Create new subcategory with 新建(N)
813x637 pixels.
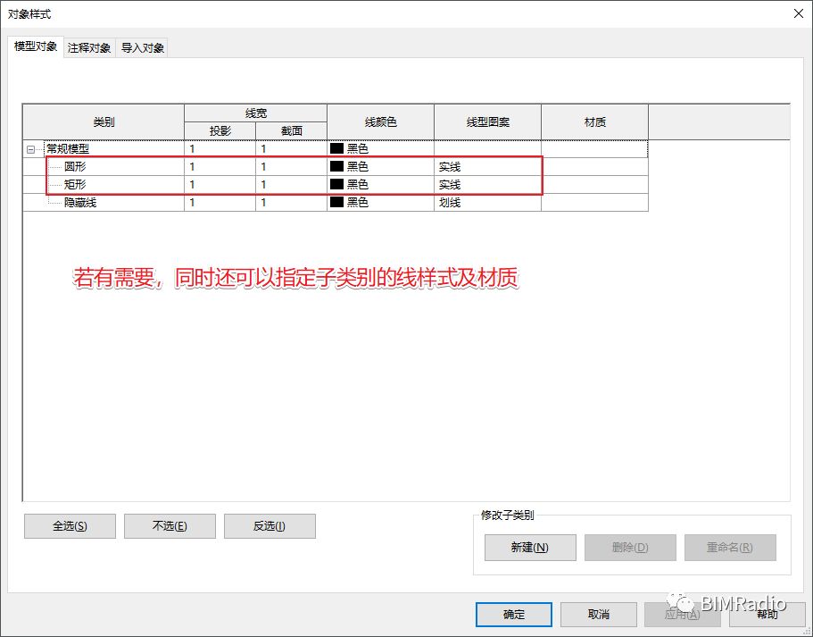pyautogui.click(x=530, y=547)
